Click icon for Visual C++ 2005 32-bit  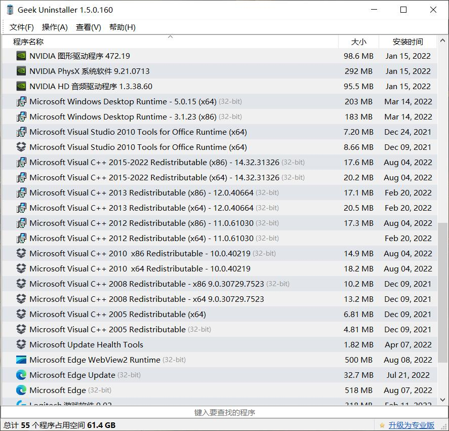tap(21, 329)
